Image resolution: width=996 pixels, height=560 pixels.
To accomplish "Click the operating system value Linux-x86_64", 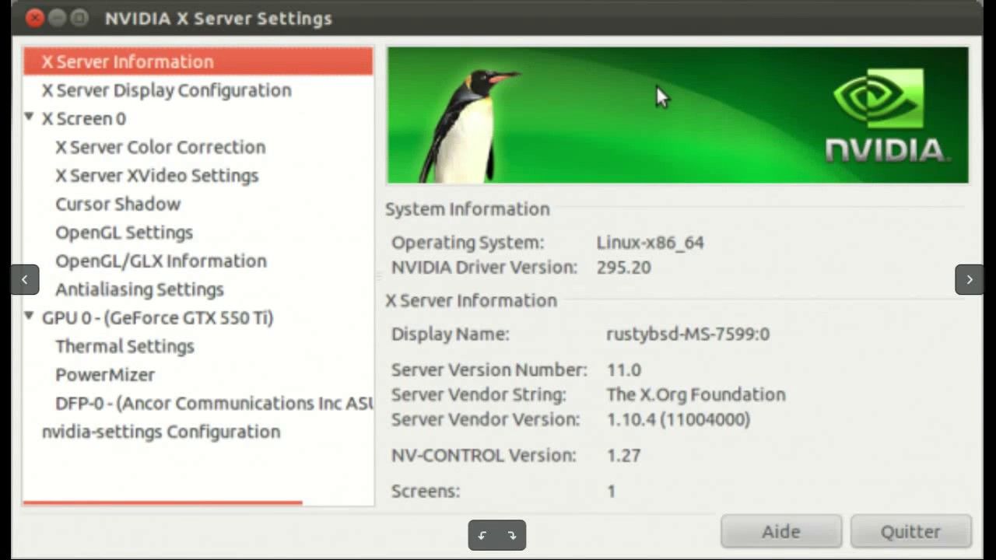I will coord(651,243).
